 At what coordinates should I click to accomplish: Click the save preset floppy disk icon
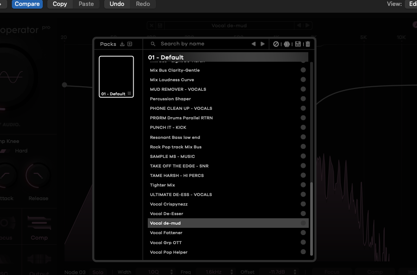298,44
